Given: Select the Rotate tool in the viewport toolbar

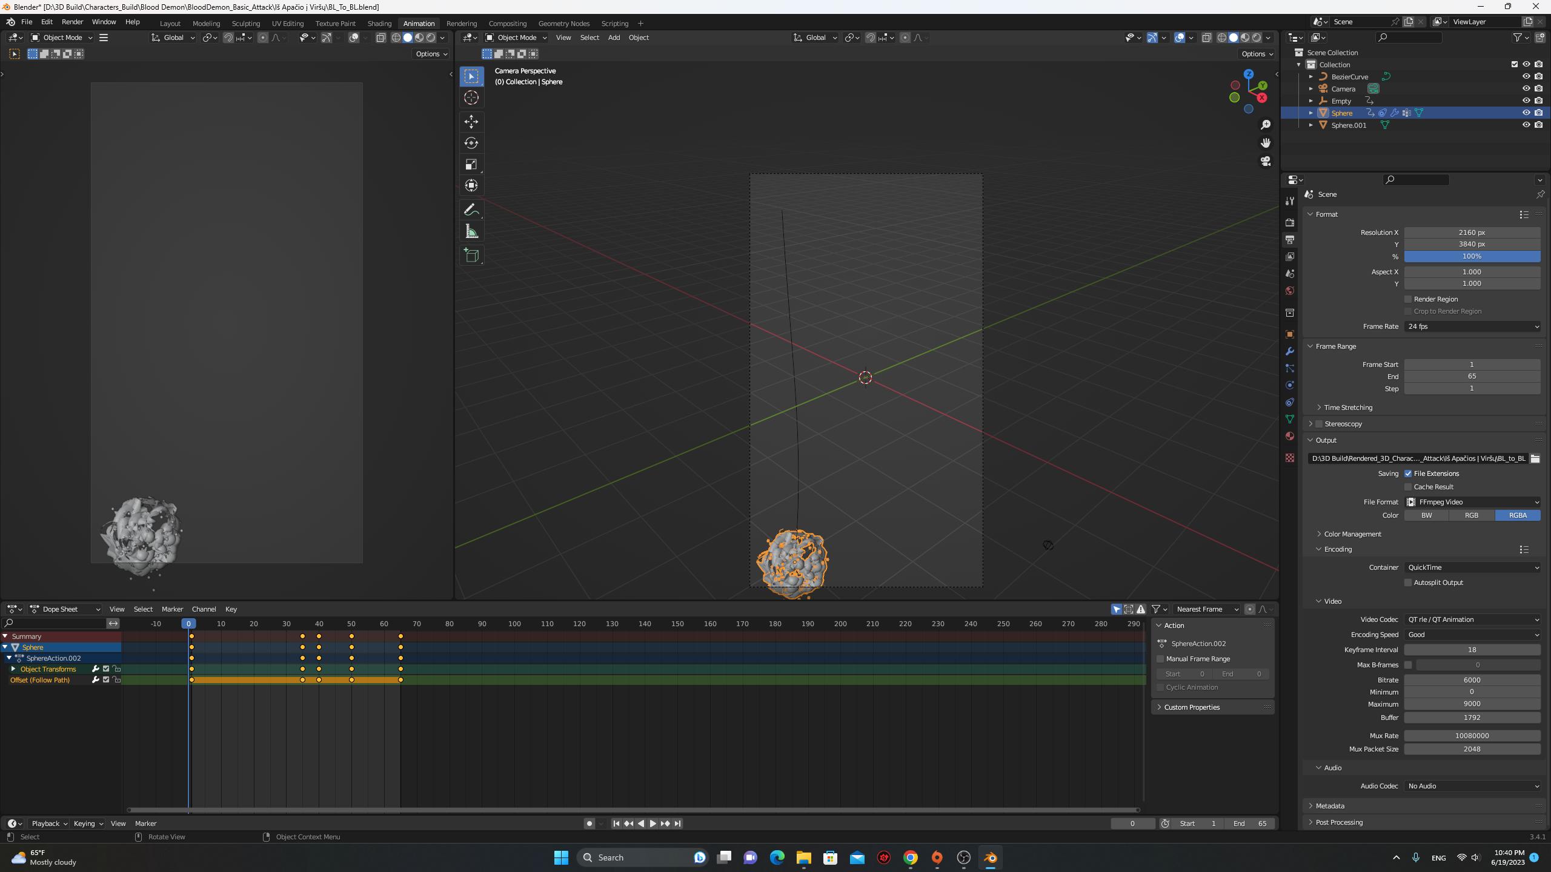Looking at the screenshot, I should 471,143.
